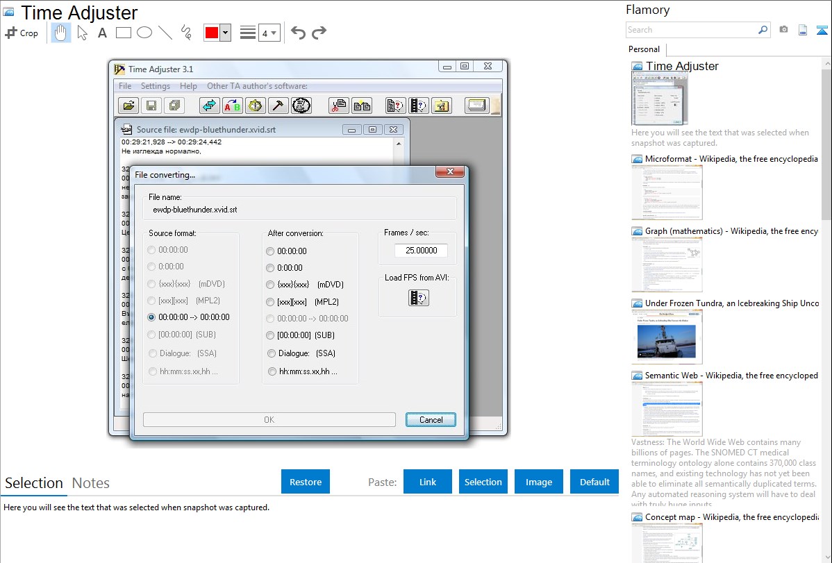Open the Personal tab in Flamory
The width and height of the screenshot is (832, 563).
pos(644,49)
